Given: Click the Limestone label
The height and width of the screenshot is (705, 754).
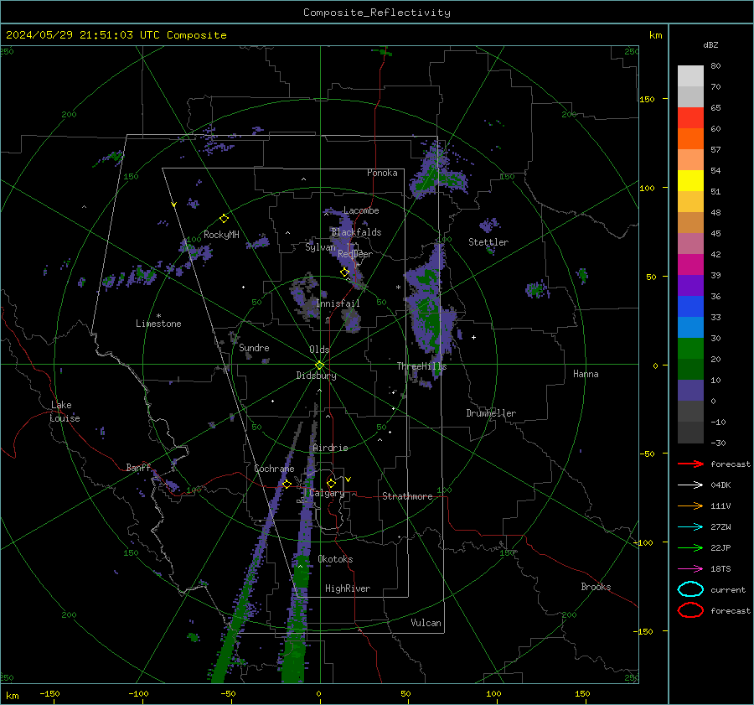Looking at the screenshot, I should (x=158, y=324).
